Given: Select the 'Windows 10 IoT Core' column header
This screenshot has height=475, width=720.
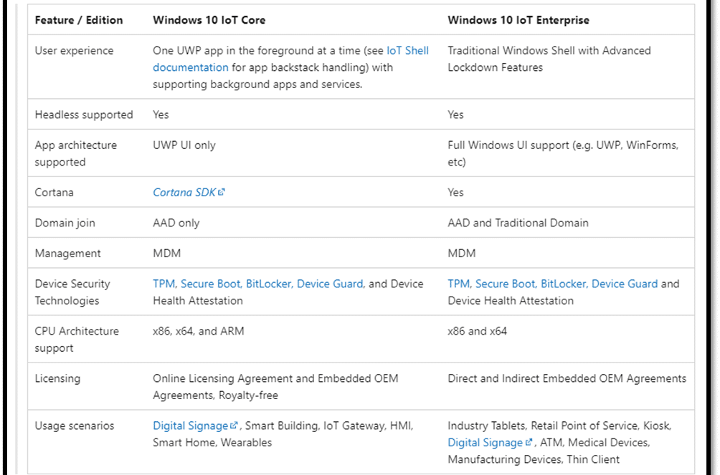Looking at the screenshot, I should click(209, 20).
